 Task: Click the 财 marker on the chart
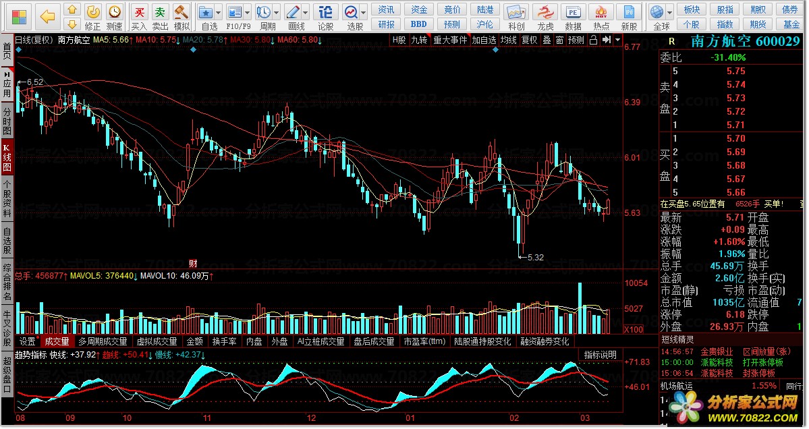click(193, 264)
